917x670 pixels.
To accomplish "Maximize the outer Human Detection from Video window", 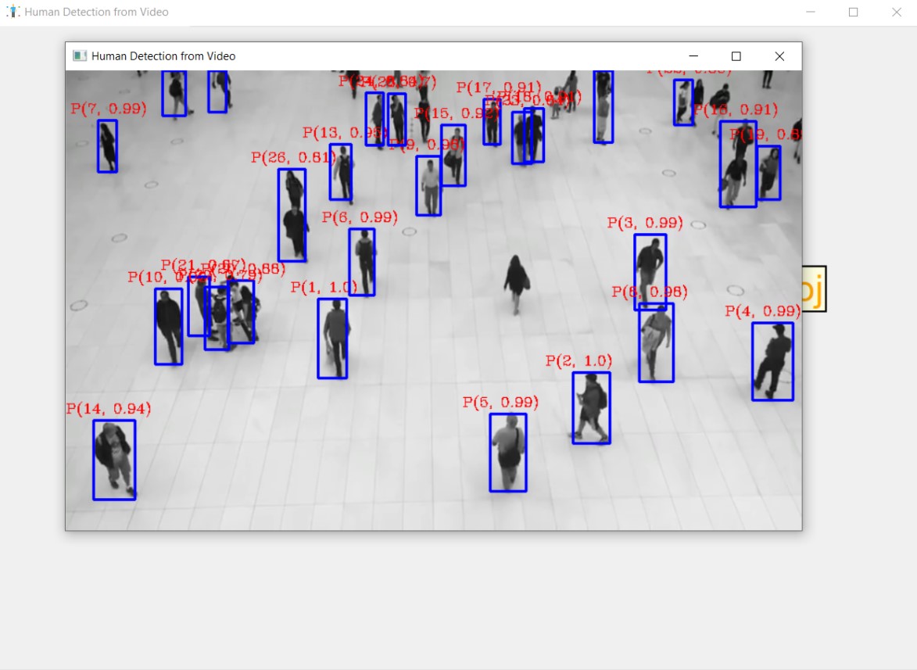I will [853, 13].
